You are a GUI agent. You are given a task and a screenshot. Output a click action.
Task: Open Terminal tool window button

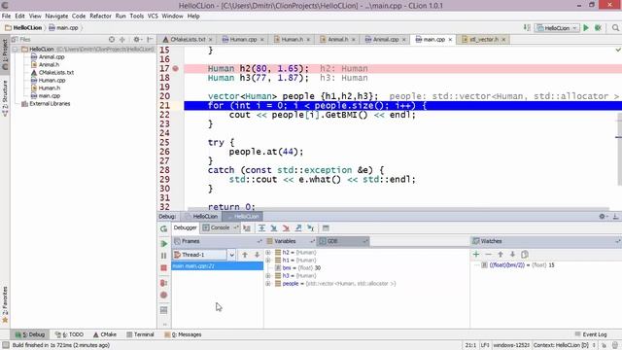pyautogui.click(x=140, y=334)
